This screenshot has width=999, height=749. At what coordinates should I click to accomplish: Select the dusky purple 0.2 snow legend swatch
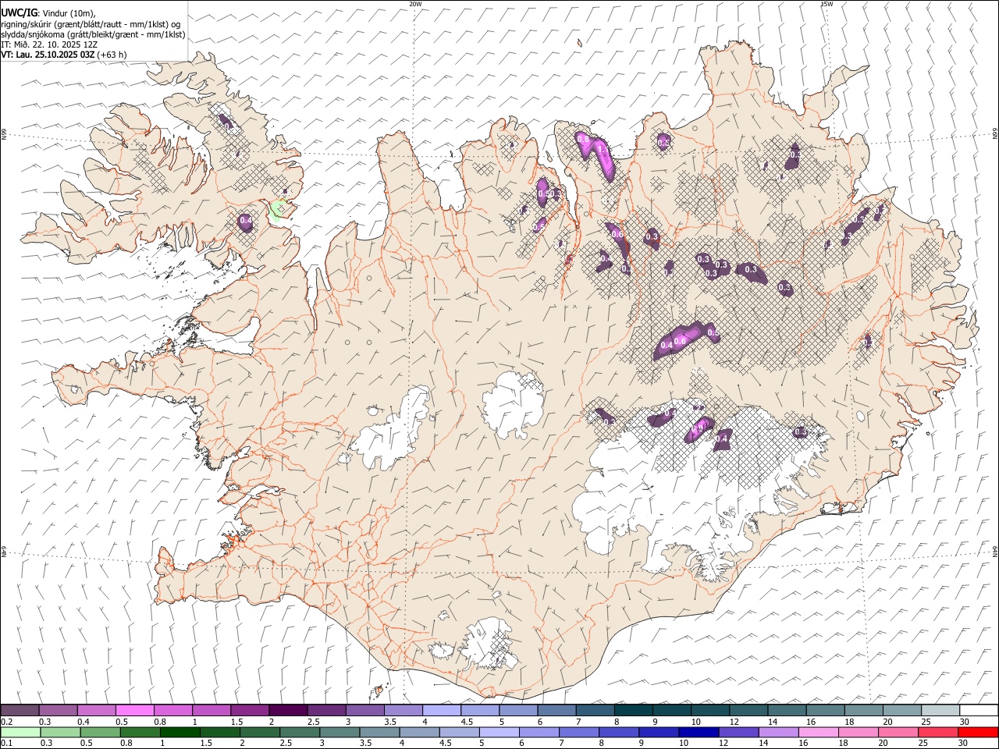[20, 711]
